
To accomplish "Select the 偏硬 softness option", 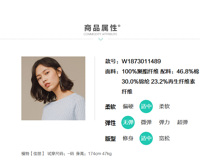I will coord(128,106).
